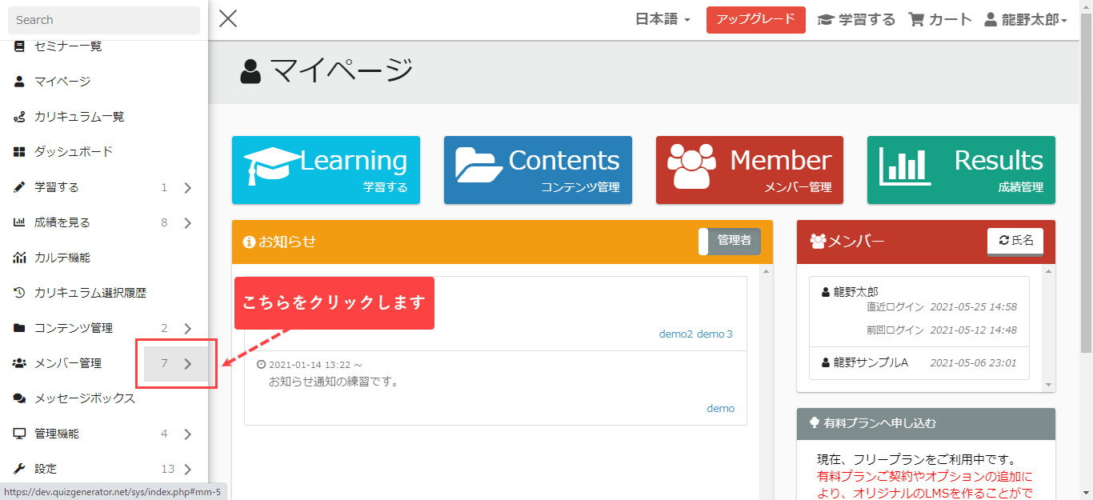Open the Results bar chart tile
Screen dimensions: 1093x500
961,170
